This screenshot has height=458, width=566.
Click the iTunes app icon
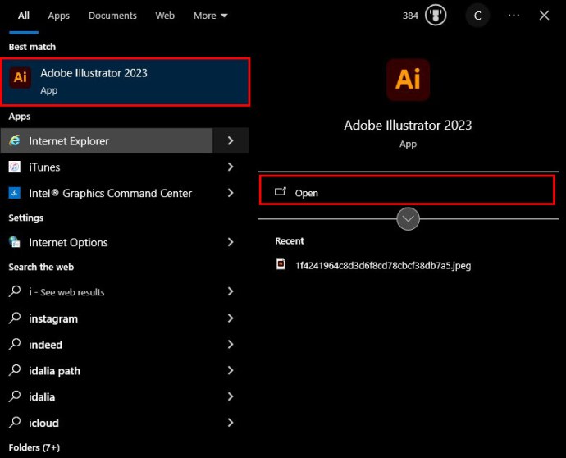tap(15, 167)
